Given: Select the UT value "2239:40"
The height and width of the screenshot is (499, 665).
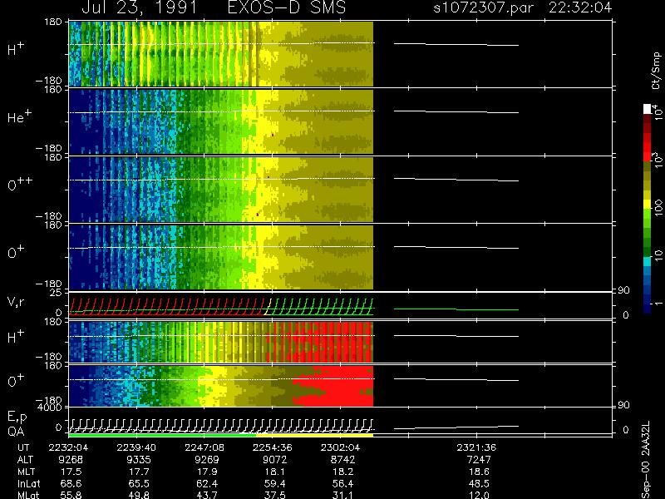Looking at the screenshot, I should pyautogui.click(x=136, y=447).
